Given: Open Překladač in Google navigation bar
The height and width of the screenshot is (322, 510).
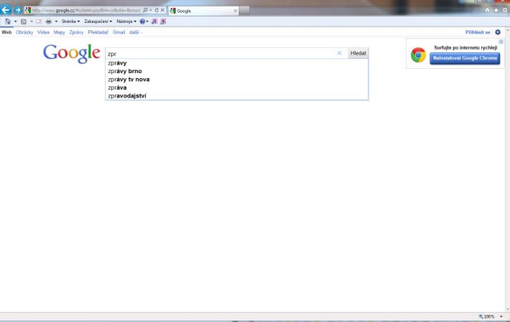Looking at the screenshot, I should (98, 32).
